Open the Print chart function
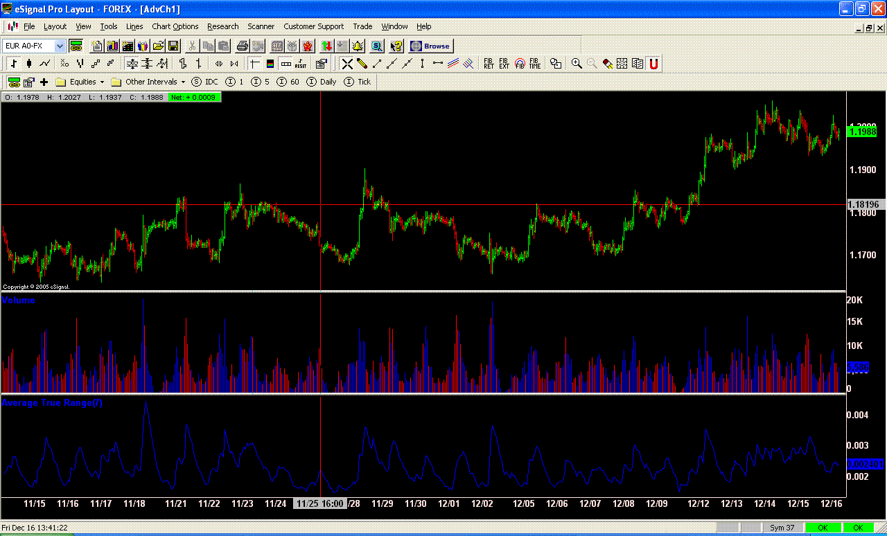Viewport: 887px width, 536px height. point(242,46)
